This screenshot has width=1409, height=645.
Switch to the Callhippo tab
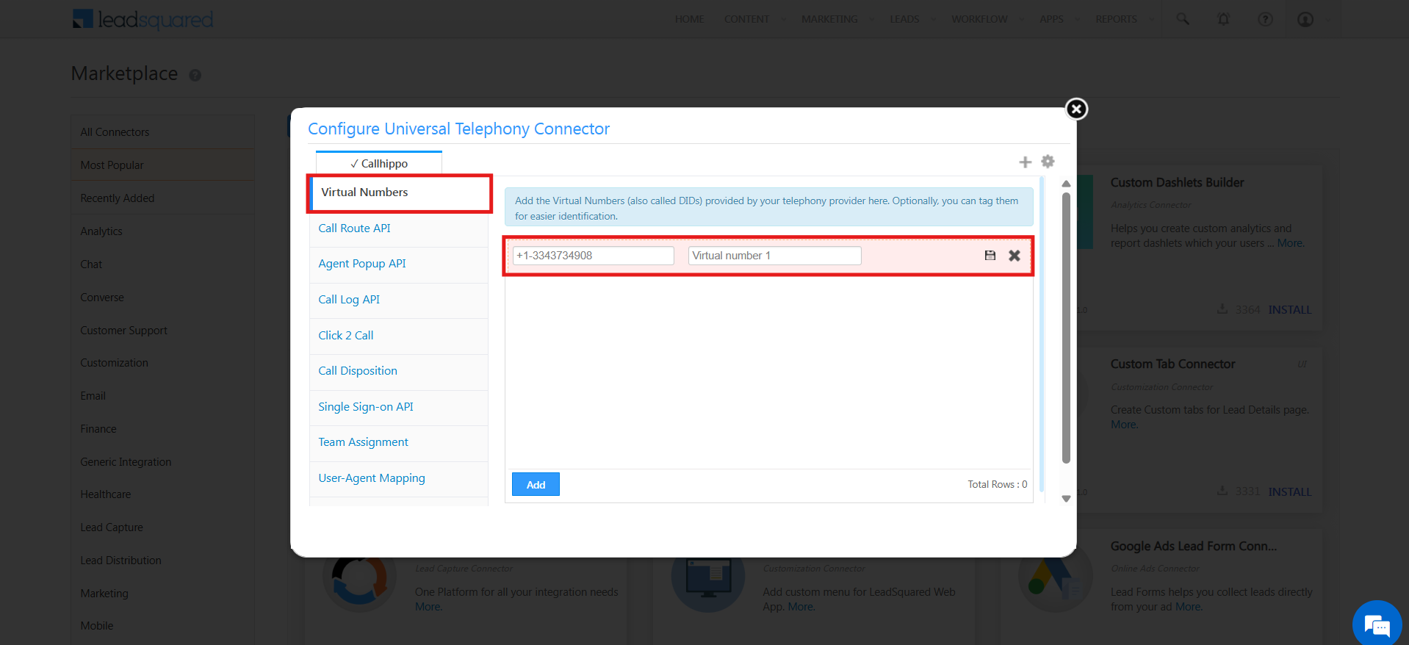[379, 163]
